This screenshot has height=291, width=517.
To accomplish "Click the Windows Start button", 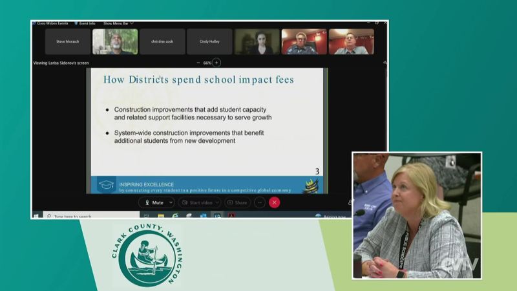I will [36, 216].
